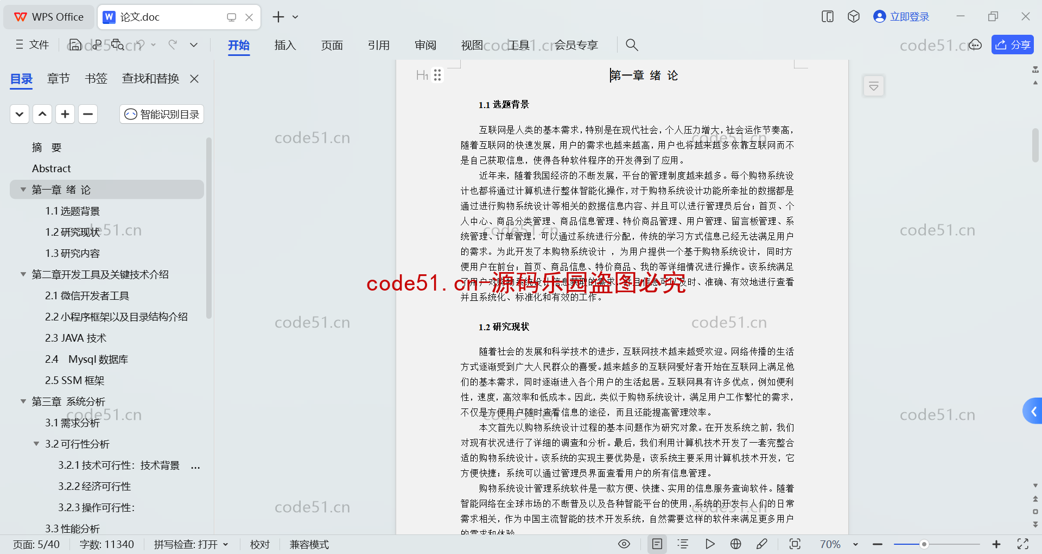Open the new-tab dropdown arrow
Screen dimensions: 1042x554
[x=295, y=17]
